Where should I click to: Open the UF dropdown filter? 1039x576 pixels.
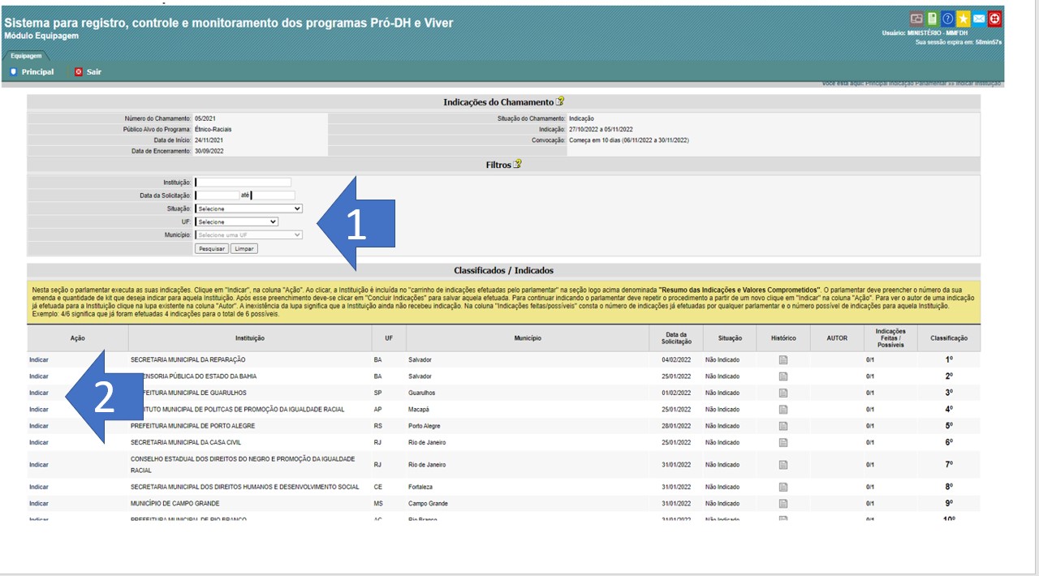coord(236,221)
